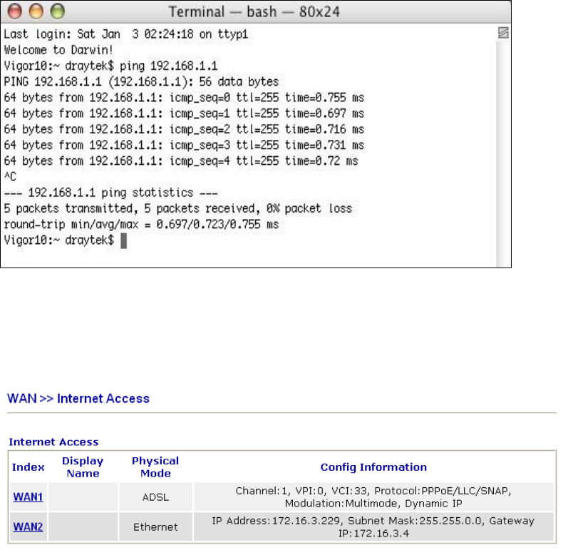Screen dimensions: 563x555
Task: Minimize Terminal with the yellow button
Action: click(x=36, y=11)
